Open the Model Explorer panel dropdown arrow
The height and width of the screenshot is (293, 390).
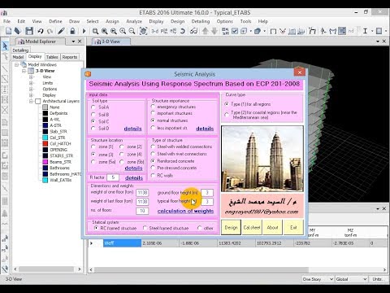[x=73, y=42]
